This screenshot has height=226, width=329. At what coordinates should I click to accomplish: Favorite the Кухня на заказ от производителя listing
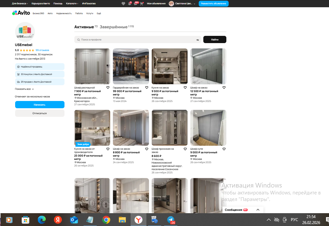(108, 149)
